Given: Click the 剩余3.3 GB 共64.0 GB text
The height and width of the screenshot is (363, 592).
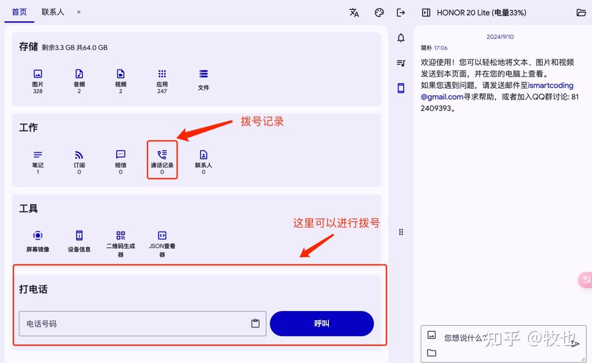Looking at the screenshot, I should pyautogui.click(x=75, y=48).
